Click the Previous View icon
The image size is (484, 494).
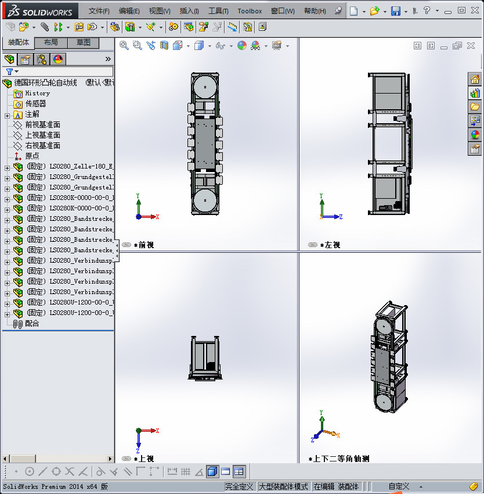tap(151, 46)
